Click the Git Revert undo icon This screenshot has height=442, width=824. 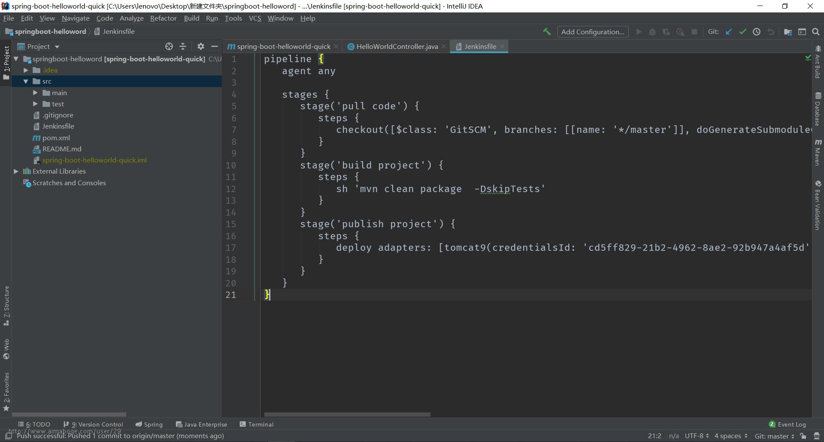click(771, 32)
